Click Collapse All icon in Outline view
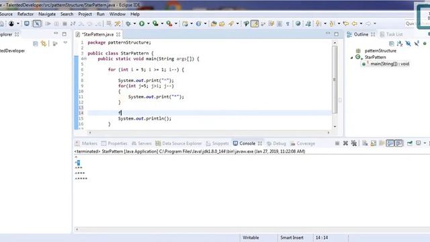The image size is (430, 242). 391,43
